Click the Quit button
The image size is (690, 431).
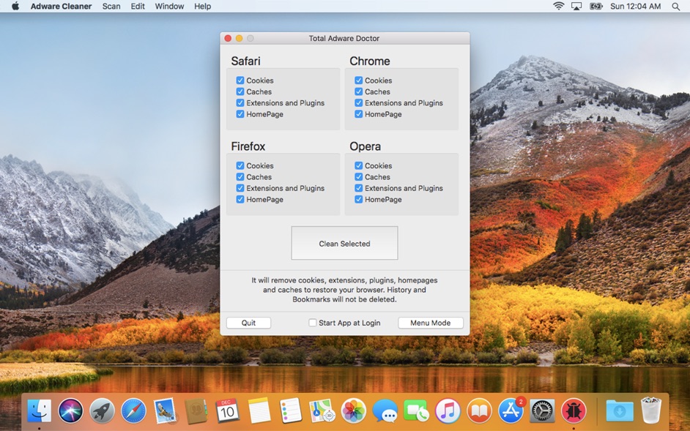pyautogui.click(x=248, y=323)
